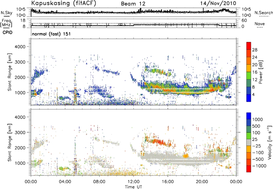Click the 'N.Sky' legend label
This screenshot has width=273, height=189.
click(6, 13)
